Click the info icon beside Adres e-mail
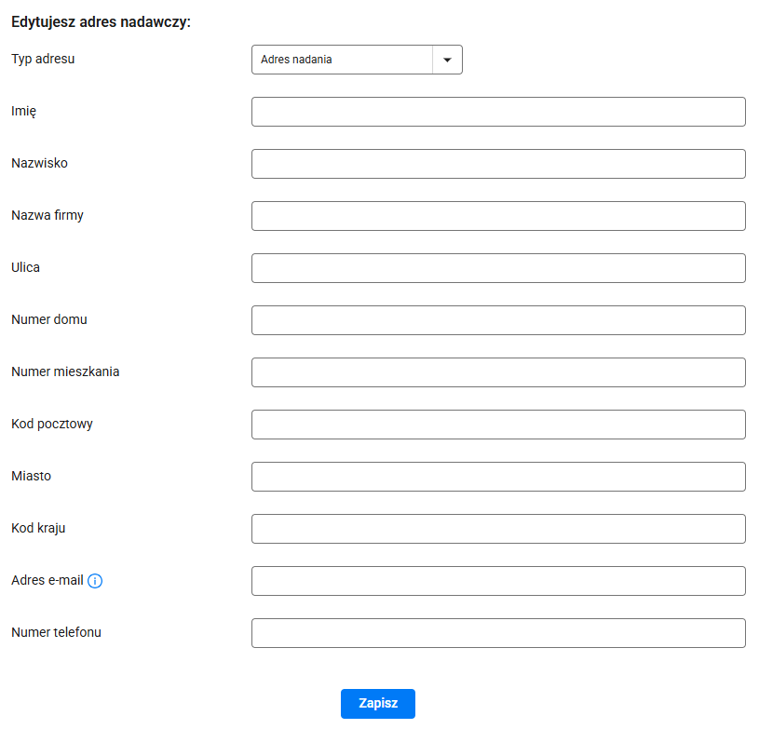 [x=95, y=580]
